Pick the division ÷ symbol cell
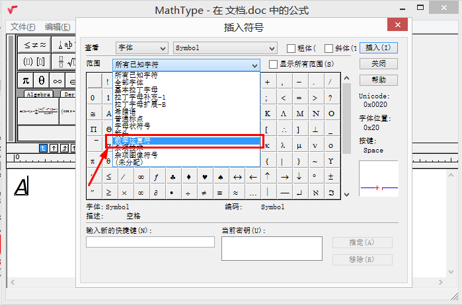The image size is (462, 305). 188,193
